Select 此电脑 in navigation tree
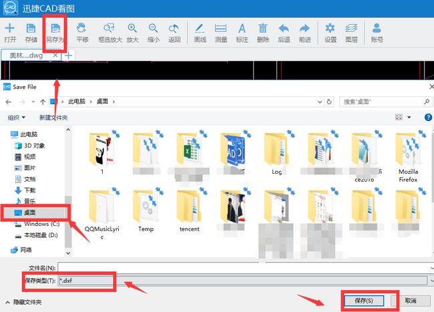This screenshot has width=434, height=312. pos(24,134)
